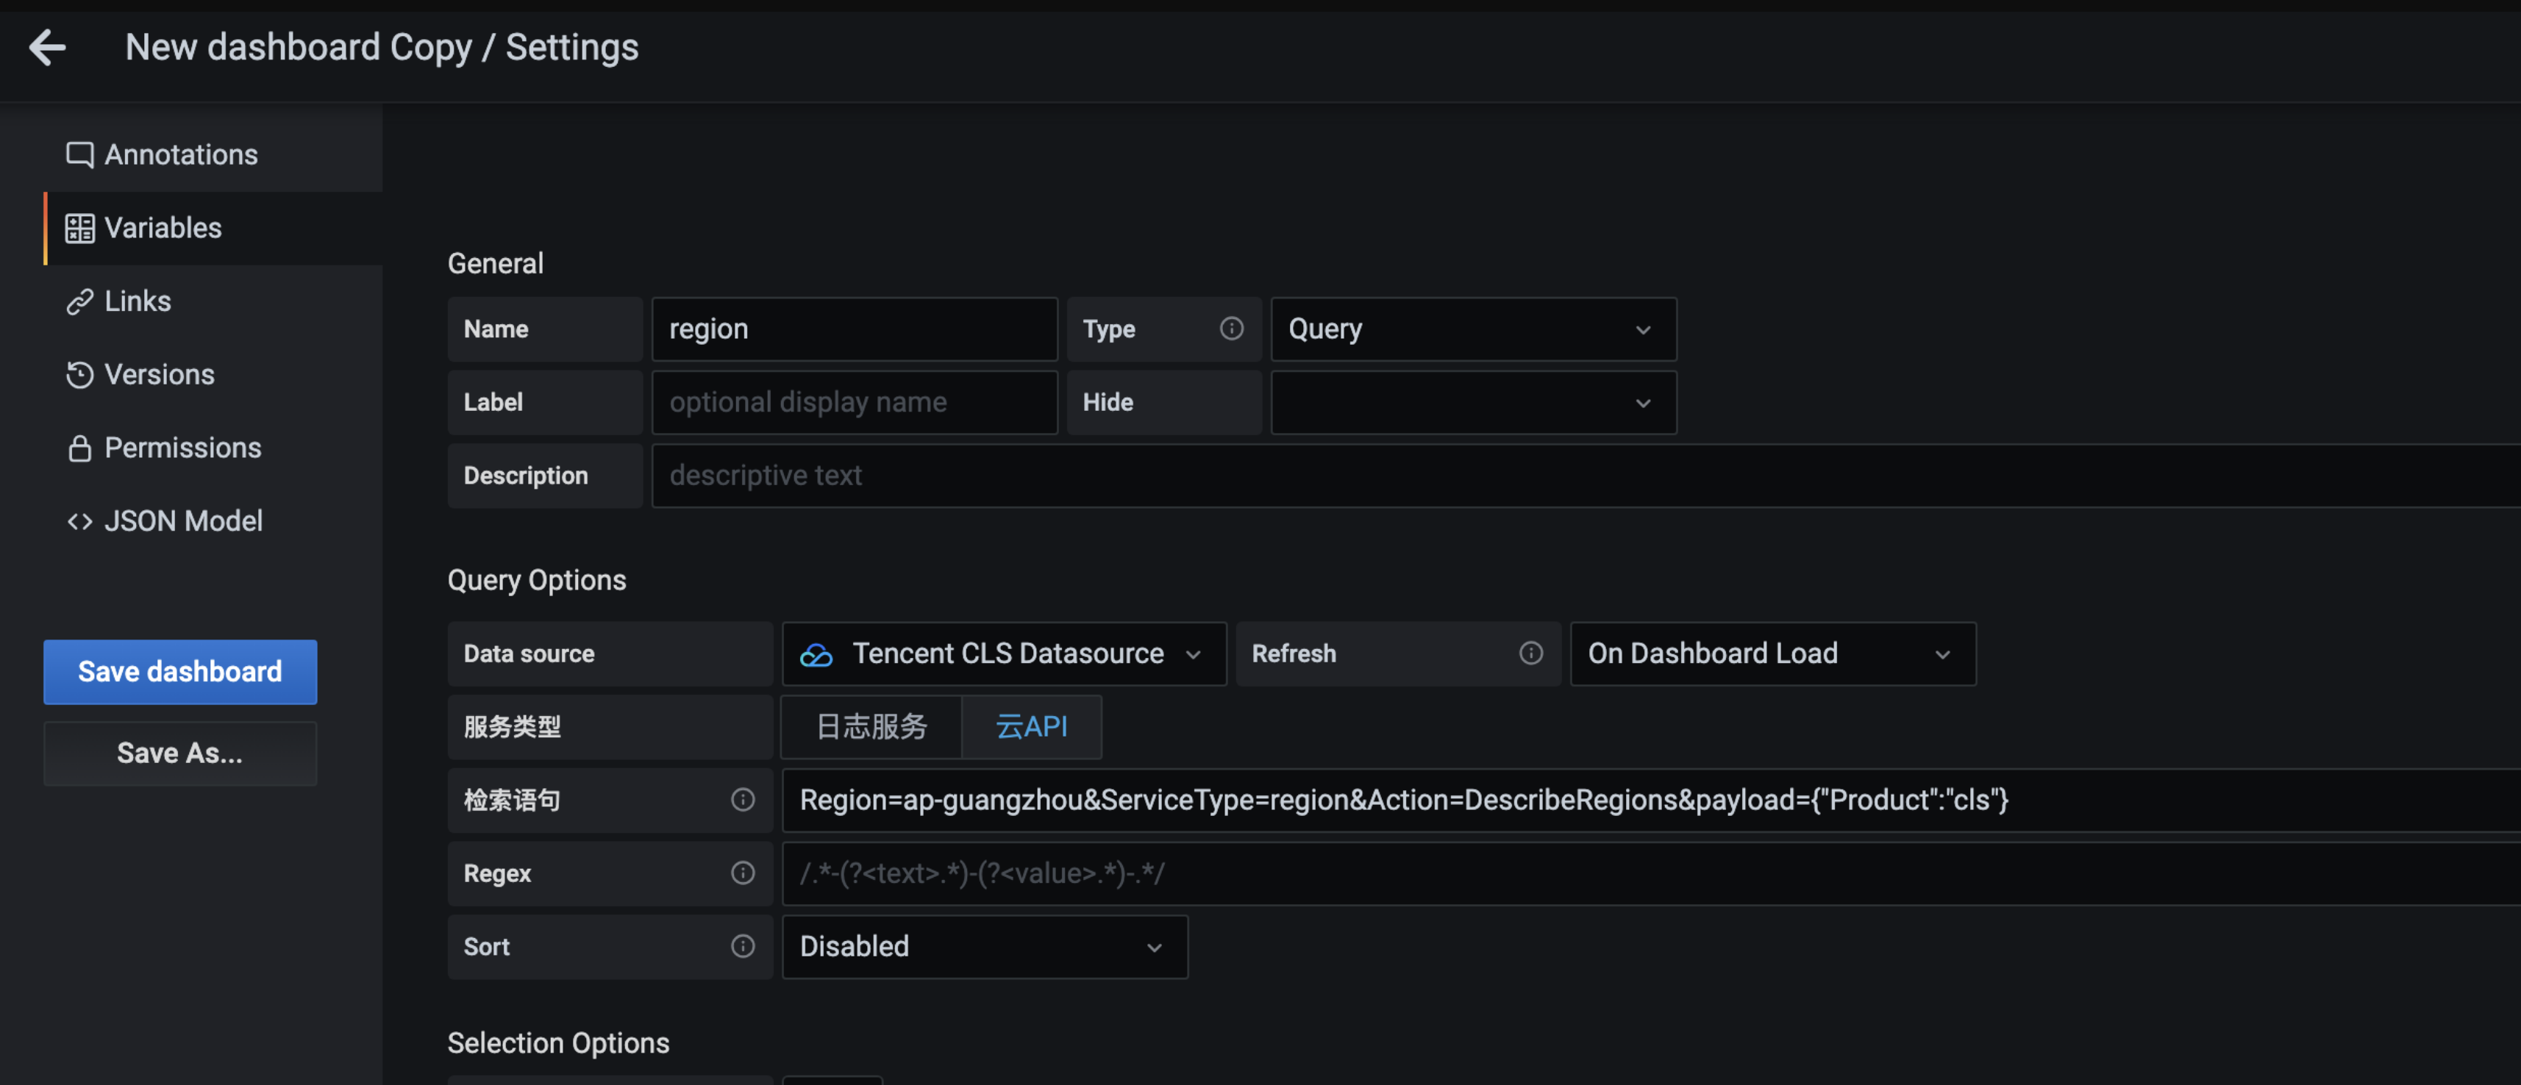
Task: Open the Annotations settings section
Action: point(213,154)
